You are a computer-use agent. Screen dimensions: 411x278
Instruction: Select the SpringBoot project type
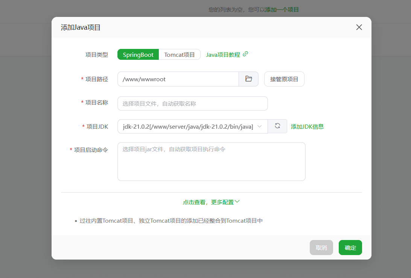138,55
